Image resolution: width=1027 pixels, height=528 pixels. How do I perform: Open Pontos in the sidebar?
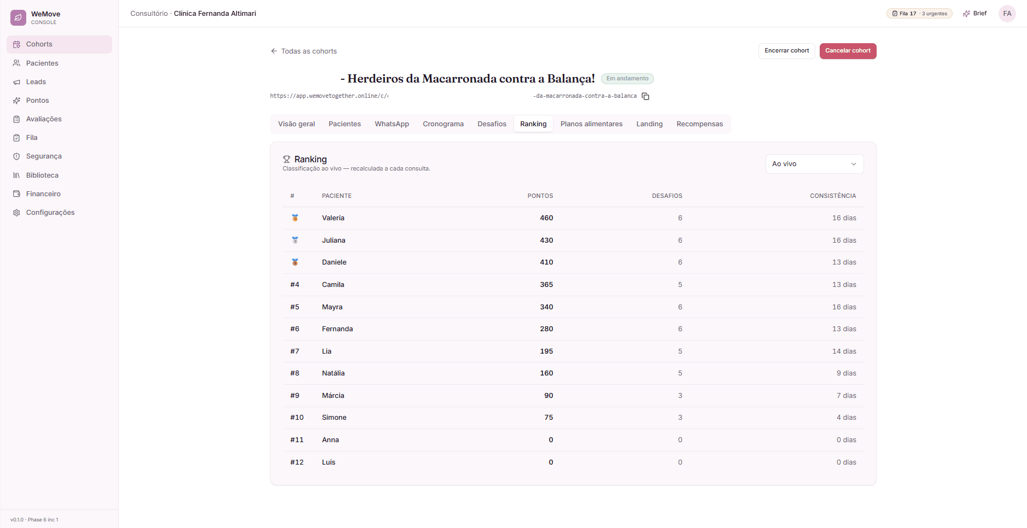pos(59,101)
